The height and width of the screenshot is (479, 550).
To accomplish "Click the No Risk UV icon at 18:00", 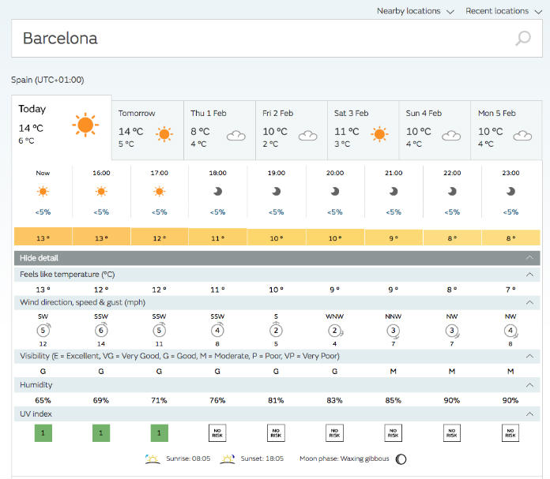I will [x=218, y=432].
